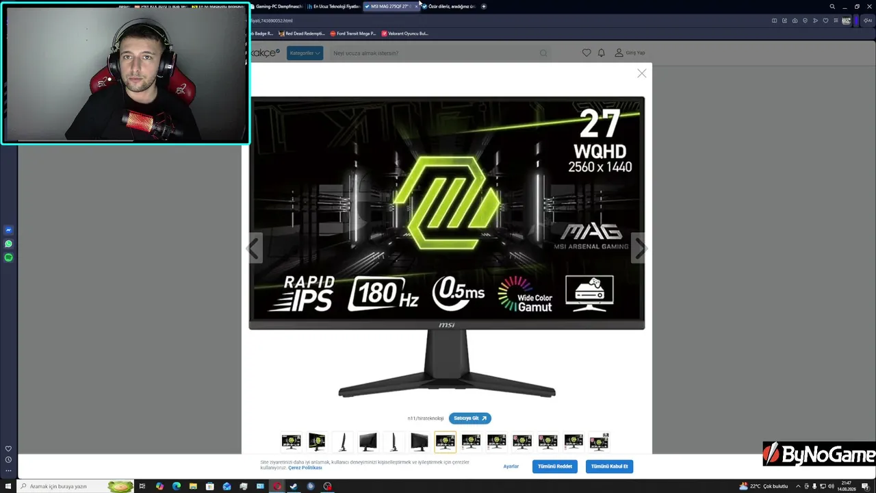The image size is (876, 493).
Task: Select the first product thumbnail
Action: tap(291, 442)
